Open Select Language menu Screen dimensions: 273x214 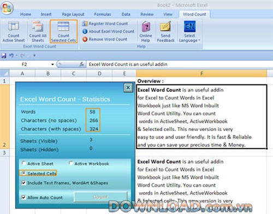coord(189,32)
